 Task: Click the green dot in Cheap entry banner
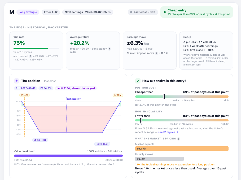(x=165, y=12)
